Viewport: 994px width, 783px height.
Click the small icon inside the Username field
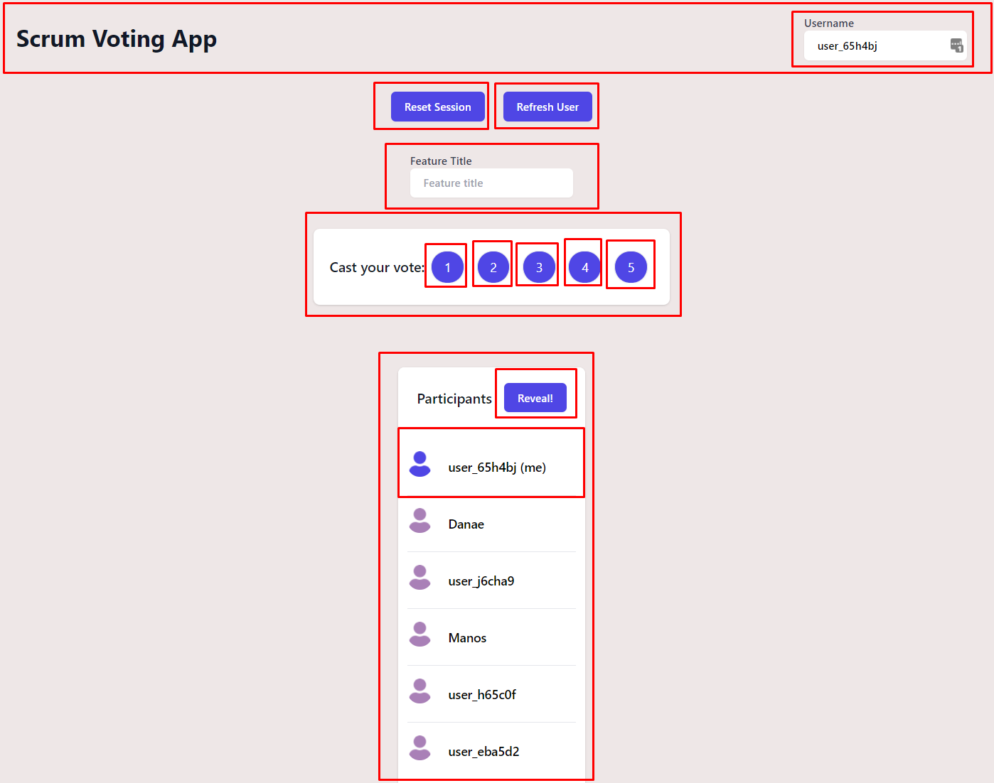pos(956,45)
